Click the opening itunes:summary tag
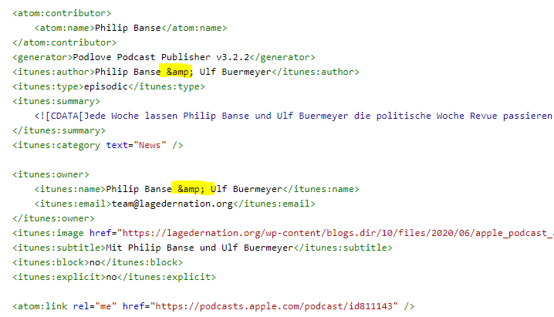 56,101
